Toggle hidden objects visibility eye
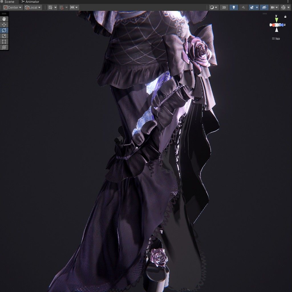This screenshot has width=292, height=292. (x=264, y=7)
